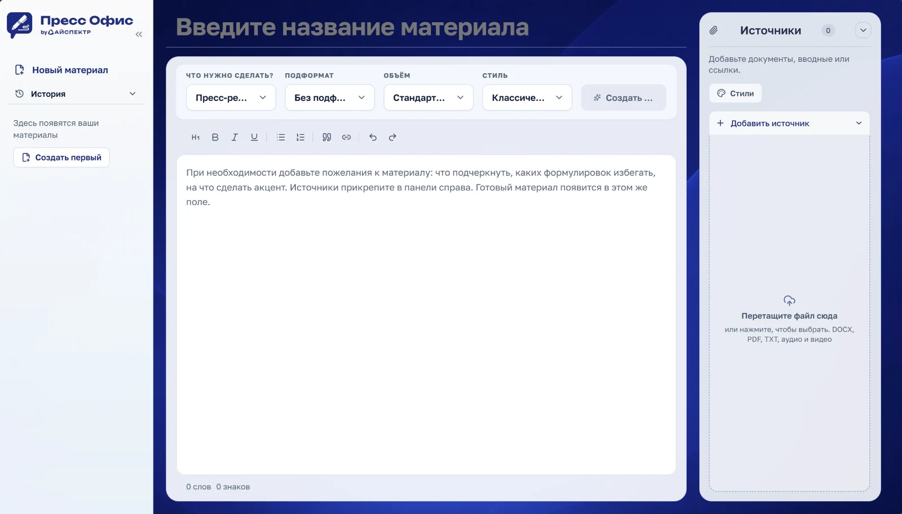
Task: Click the 0 слов word counter
Action: [198, 487]
